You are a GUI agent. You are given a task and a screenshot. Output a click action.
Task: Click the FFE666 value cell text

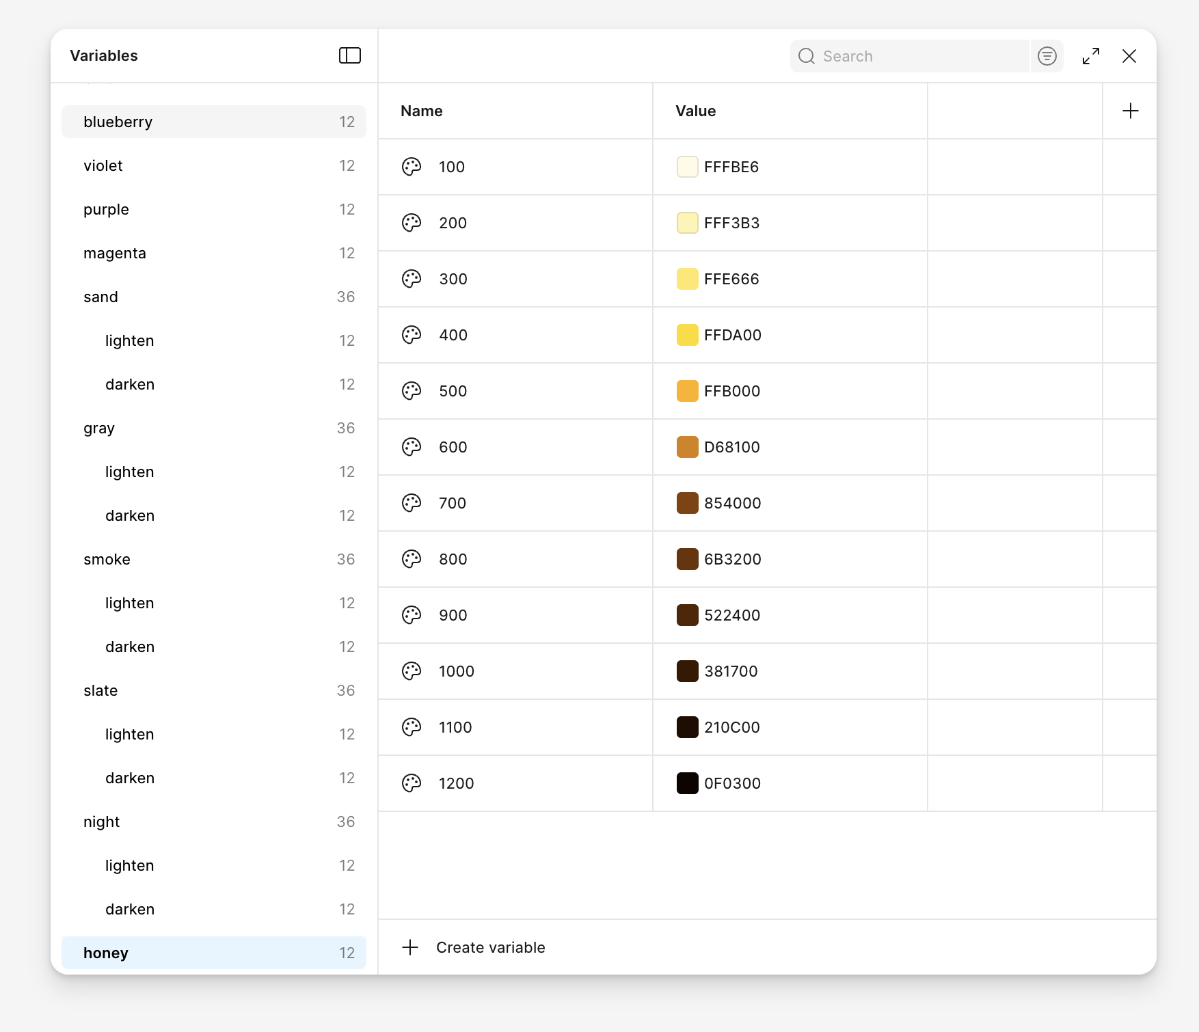pyautogui.click(x=731, y=279)
